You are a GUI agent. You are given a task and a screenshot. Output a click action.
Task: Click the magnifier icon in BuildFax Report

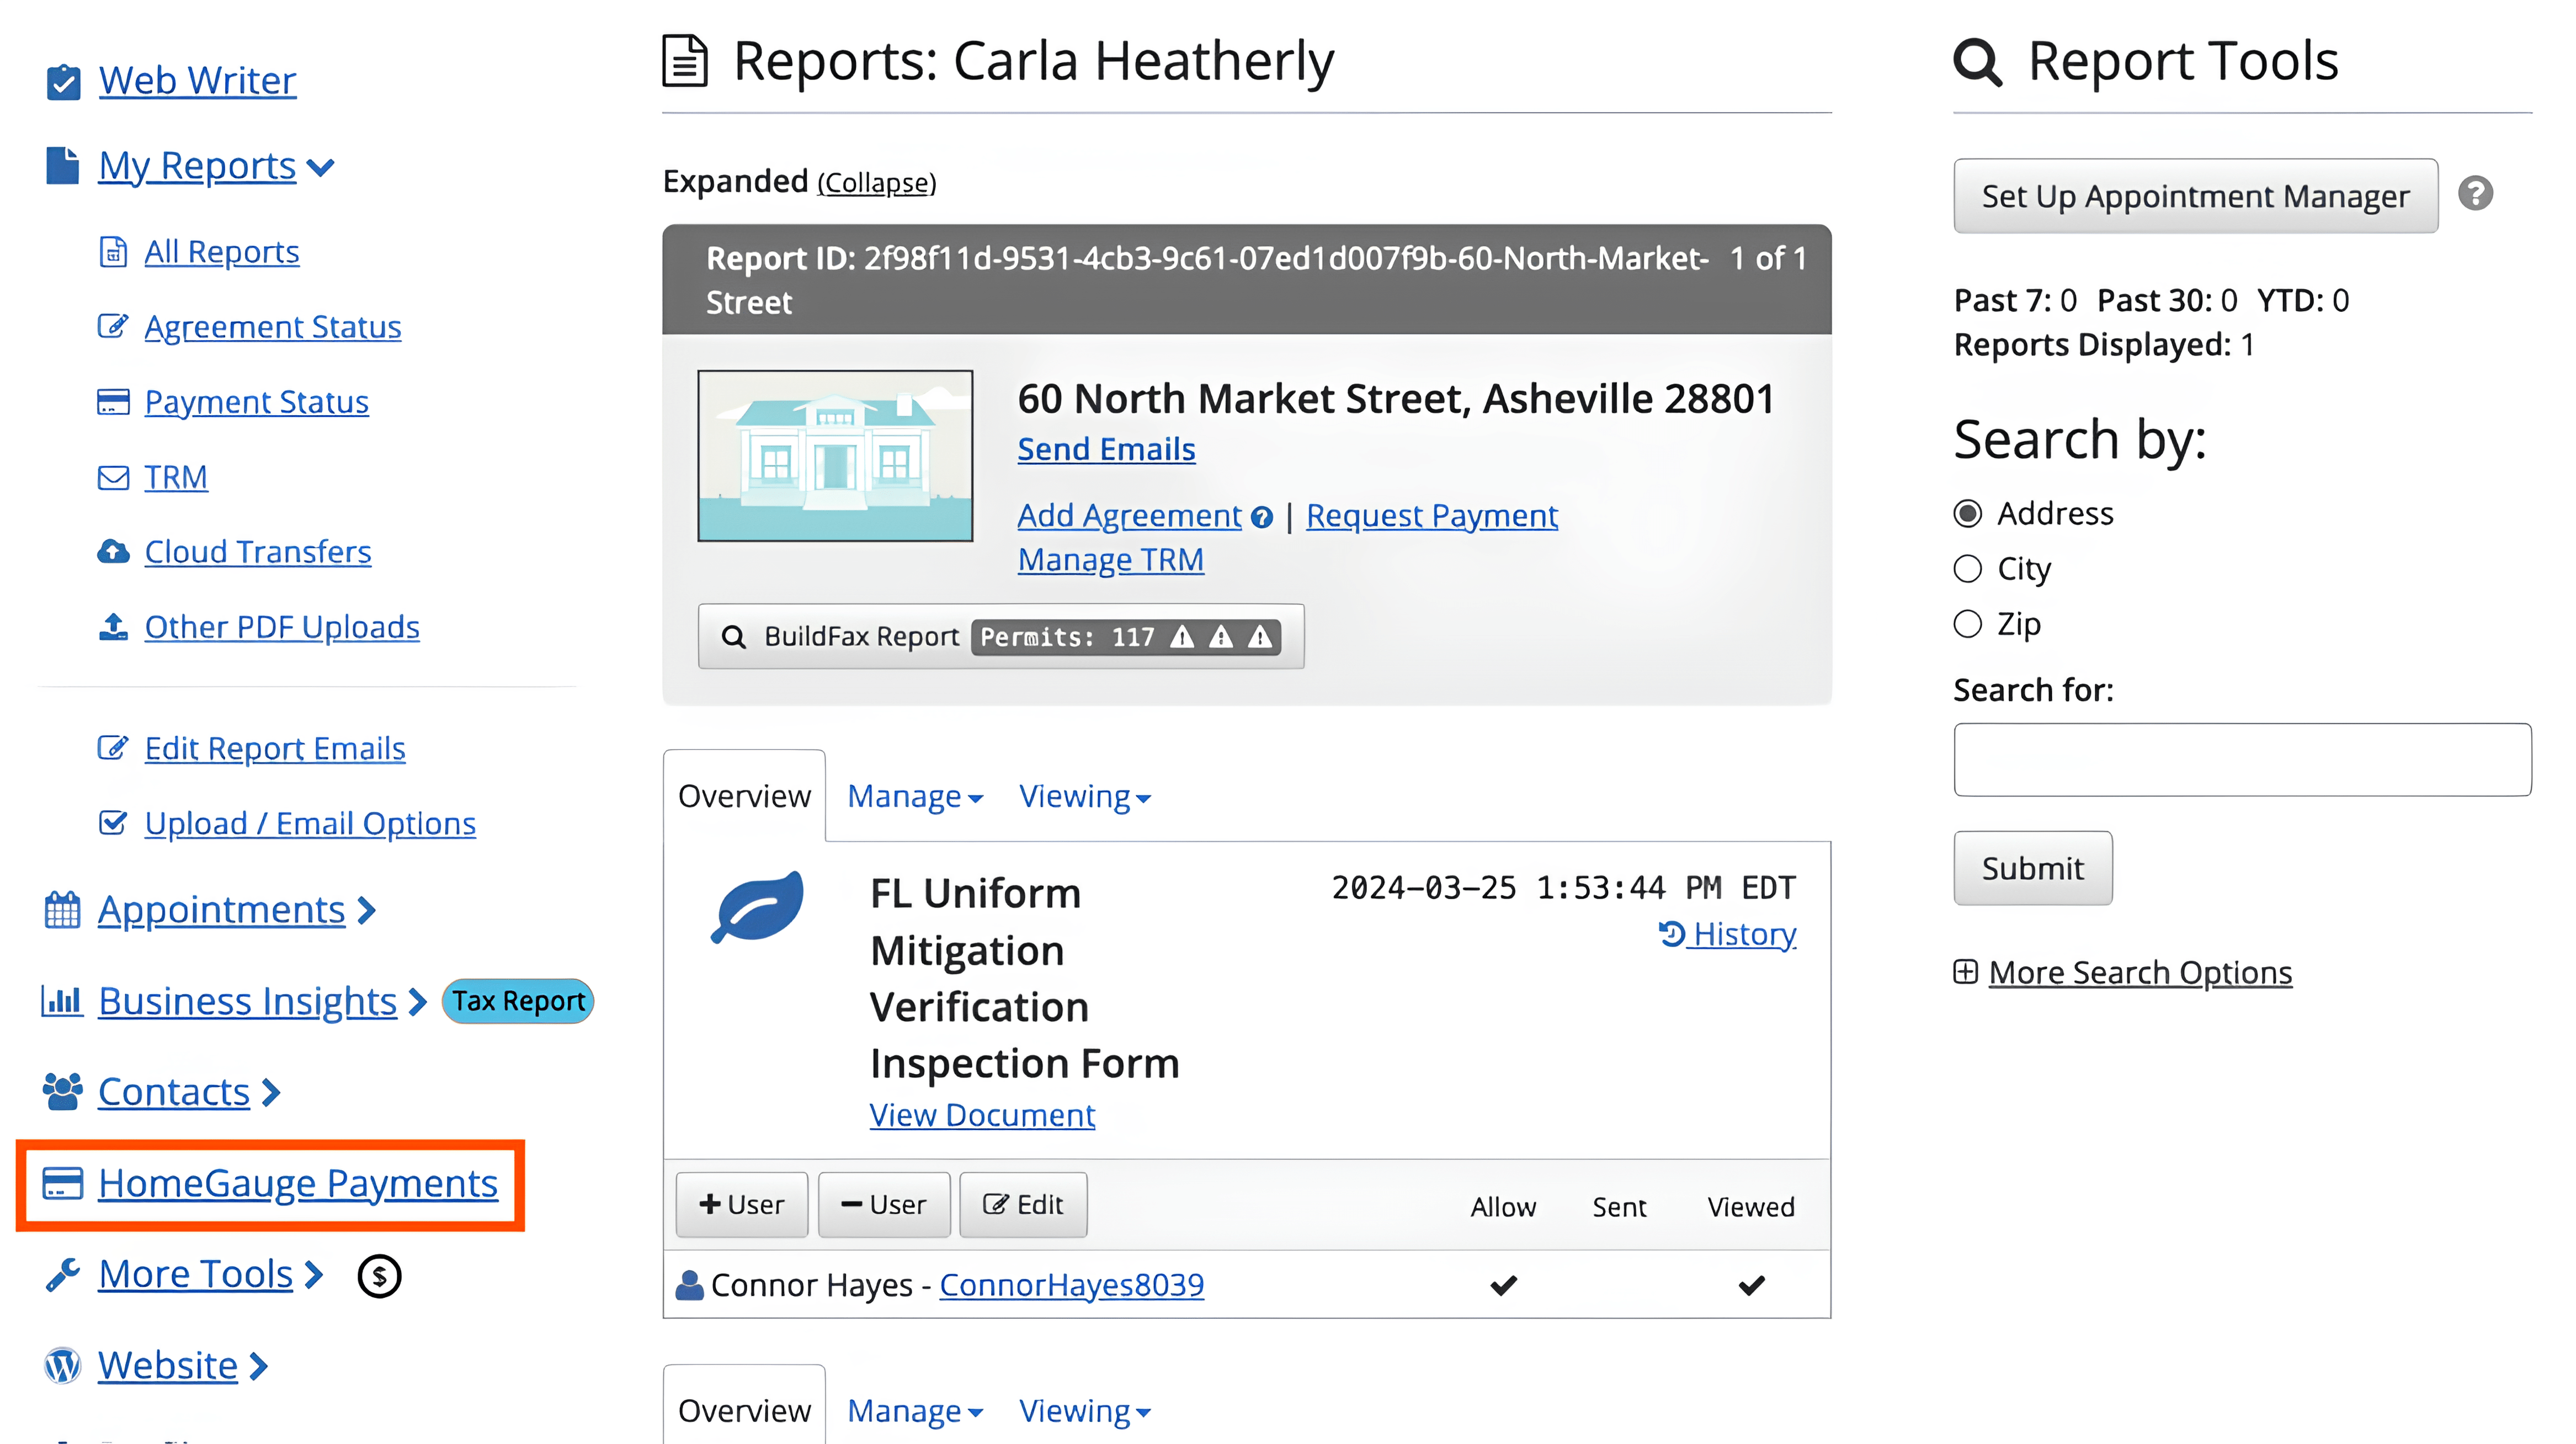733,636
